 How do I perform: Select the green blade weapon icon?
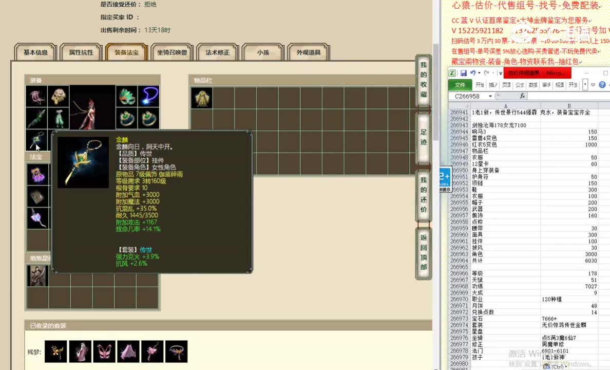(x=36, y=118)
